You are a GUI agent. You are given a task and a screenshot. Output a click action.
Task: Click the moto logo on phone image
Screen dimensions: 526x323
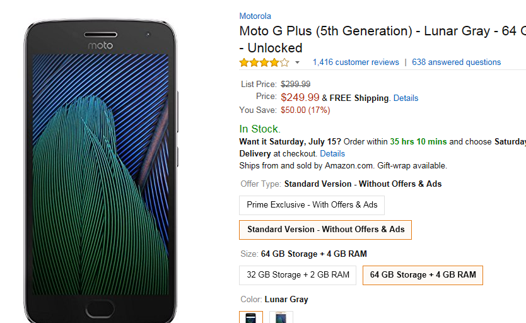tap(100, 45)
